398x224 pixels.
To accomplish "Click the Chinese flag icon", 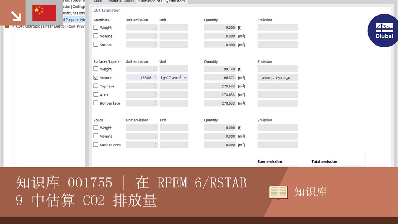I will pos(44,13).
